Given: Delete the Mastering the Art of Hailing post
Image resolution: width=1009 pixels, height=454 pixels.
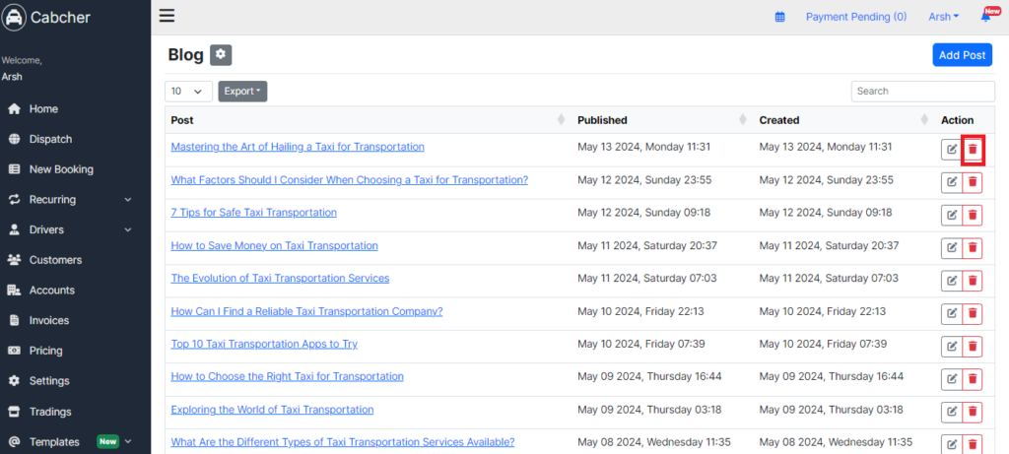Looking at the screenshot, I should pyautogui.click(x=973, y=149).
